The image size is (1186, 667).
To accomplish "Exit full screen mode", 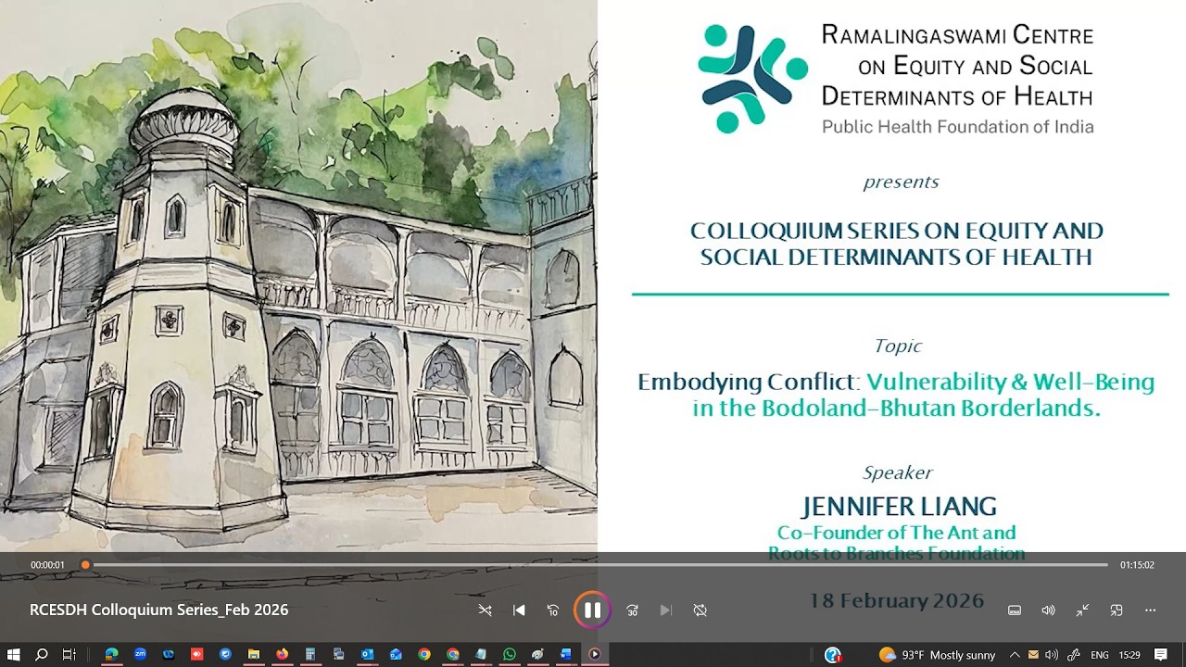I will 1082,610.
